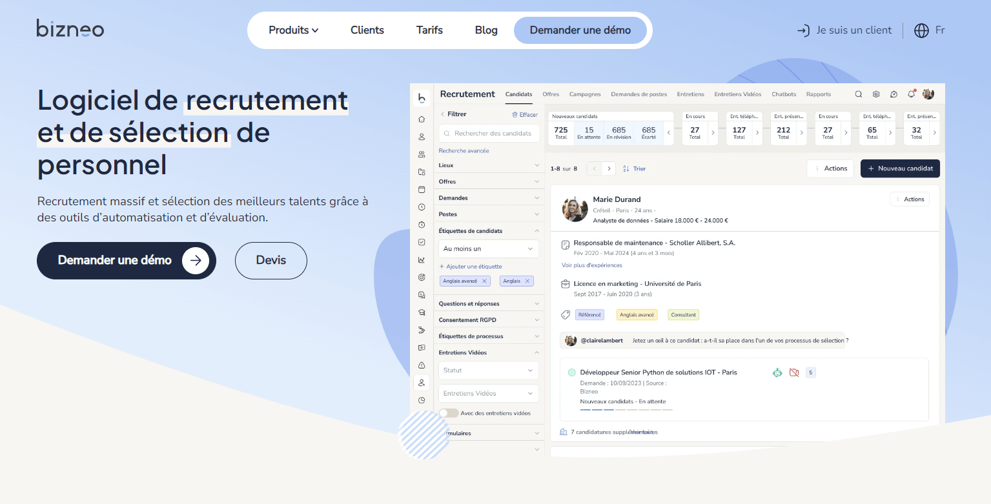
Task: Click the Demander une démo button in the navbar
Action: point(580,30)
